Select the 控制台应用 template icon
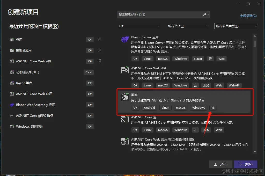Viewport: 265px width, 176px height. pyautogui.click(x=12, y=50)
